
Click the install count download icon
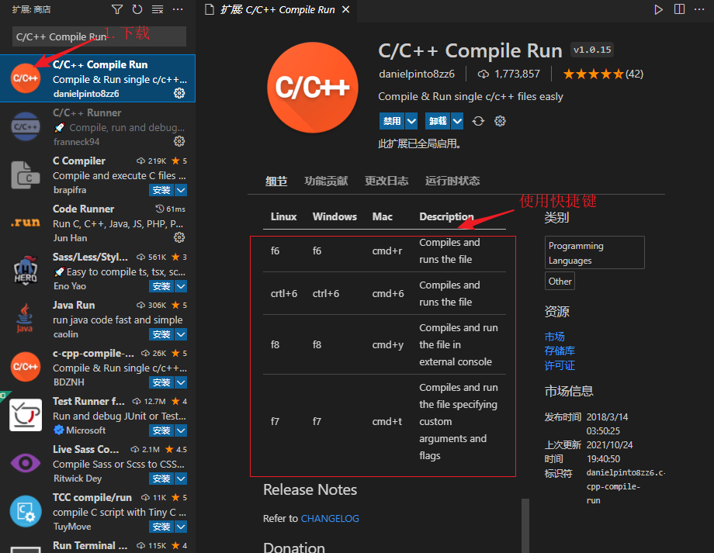click(x=484, y=74)
